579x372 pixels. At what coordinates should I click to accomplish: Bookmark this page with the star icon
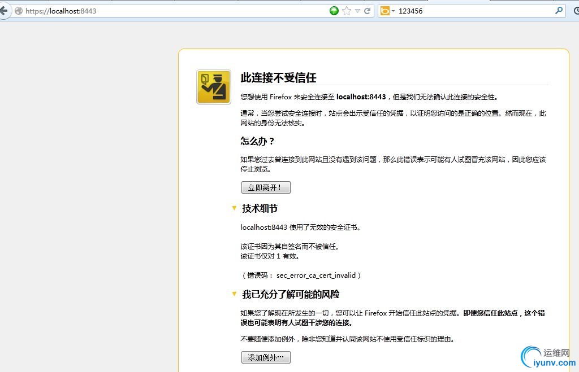click(347, 11)
